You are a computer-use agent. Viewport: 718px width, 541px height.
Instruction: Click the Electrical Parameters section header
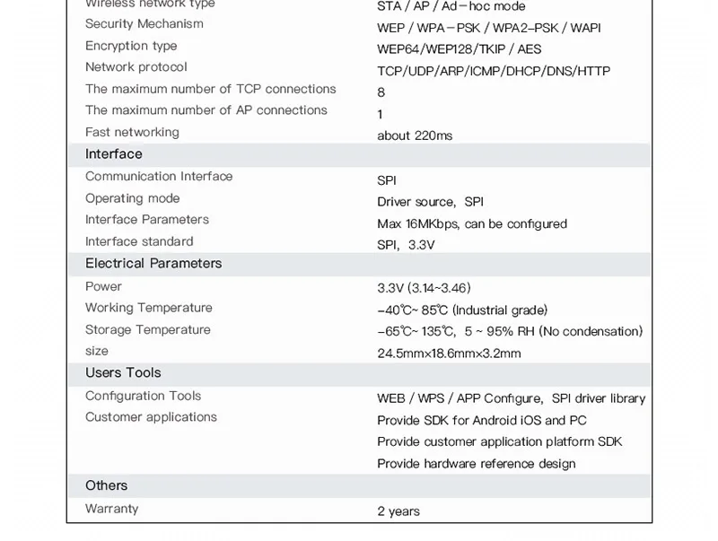(x=360, y=264)
